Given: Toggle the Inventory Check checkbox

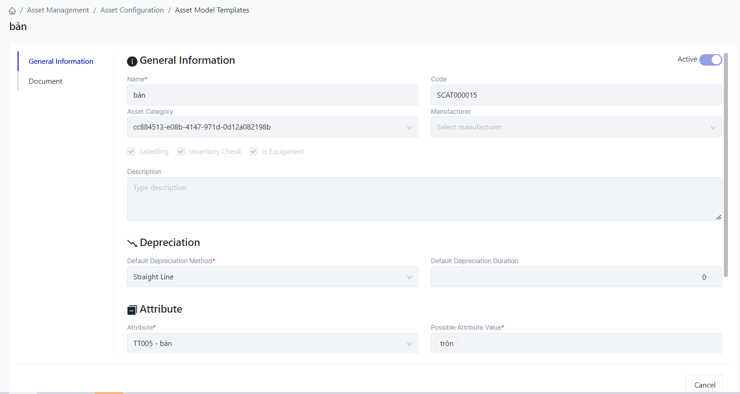Looking at the screenshot, I should click(x=181, y=152).
